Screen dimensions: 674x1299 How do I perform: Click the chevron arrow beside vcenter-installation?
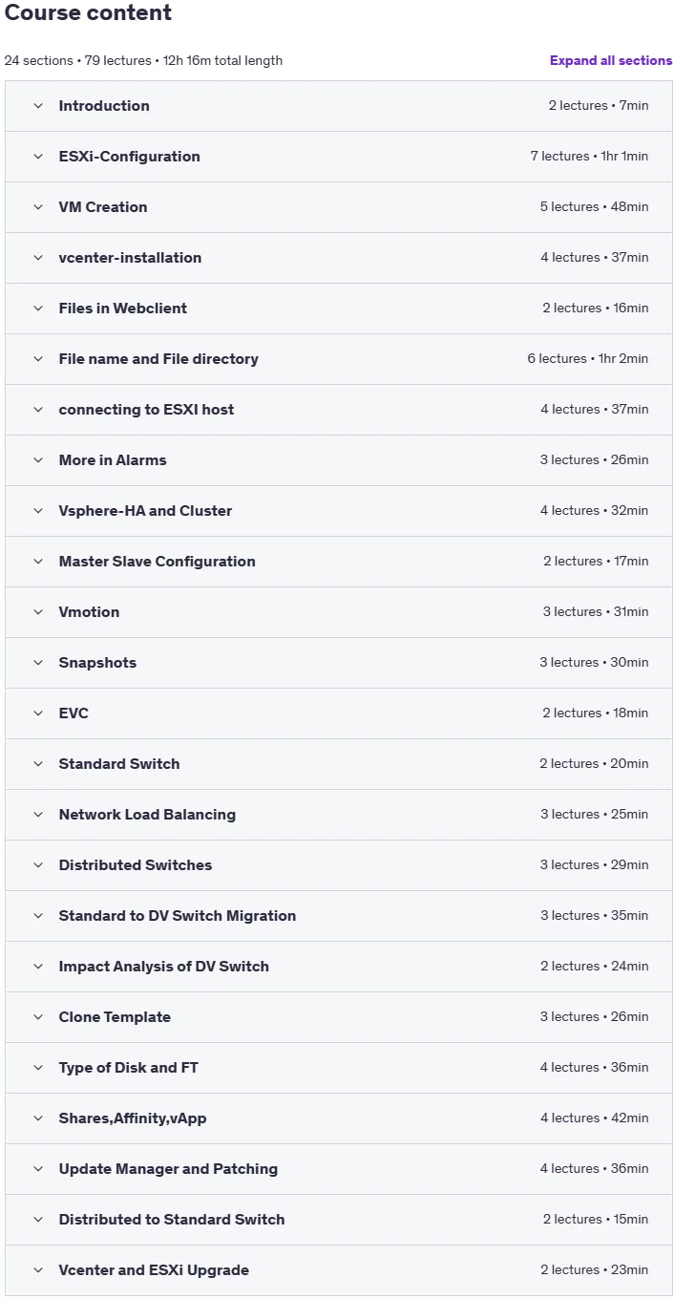(x=38, y=258)
